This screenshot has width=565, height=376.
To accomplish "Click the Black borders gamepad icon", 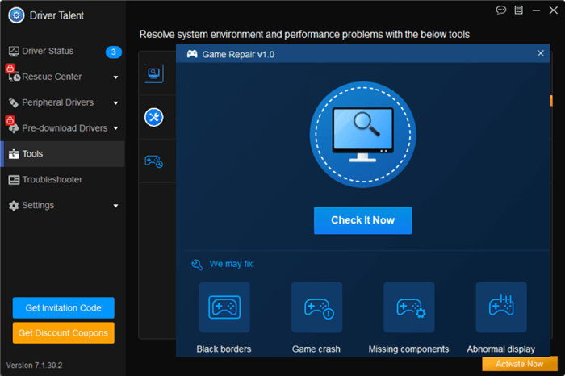I will pos(224,307).
